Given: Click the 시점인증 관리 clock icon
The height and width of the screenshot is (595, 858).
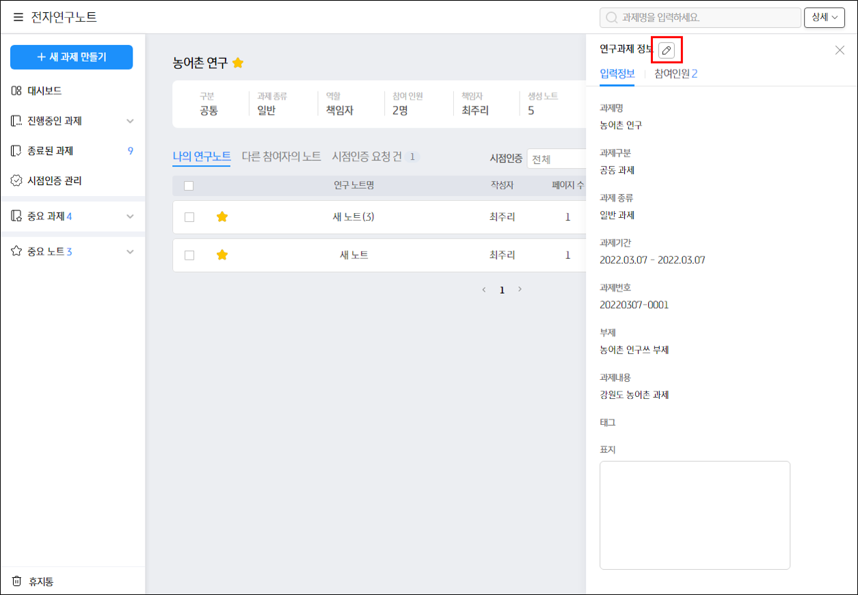Looking at the screenshot, I should (x=16, y=182).
